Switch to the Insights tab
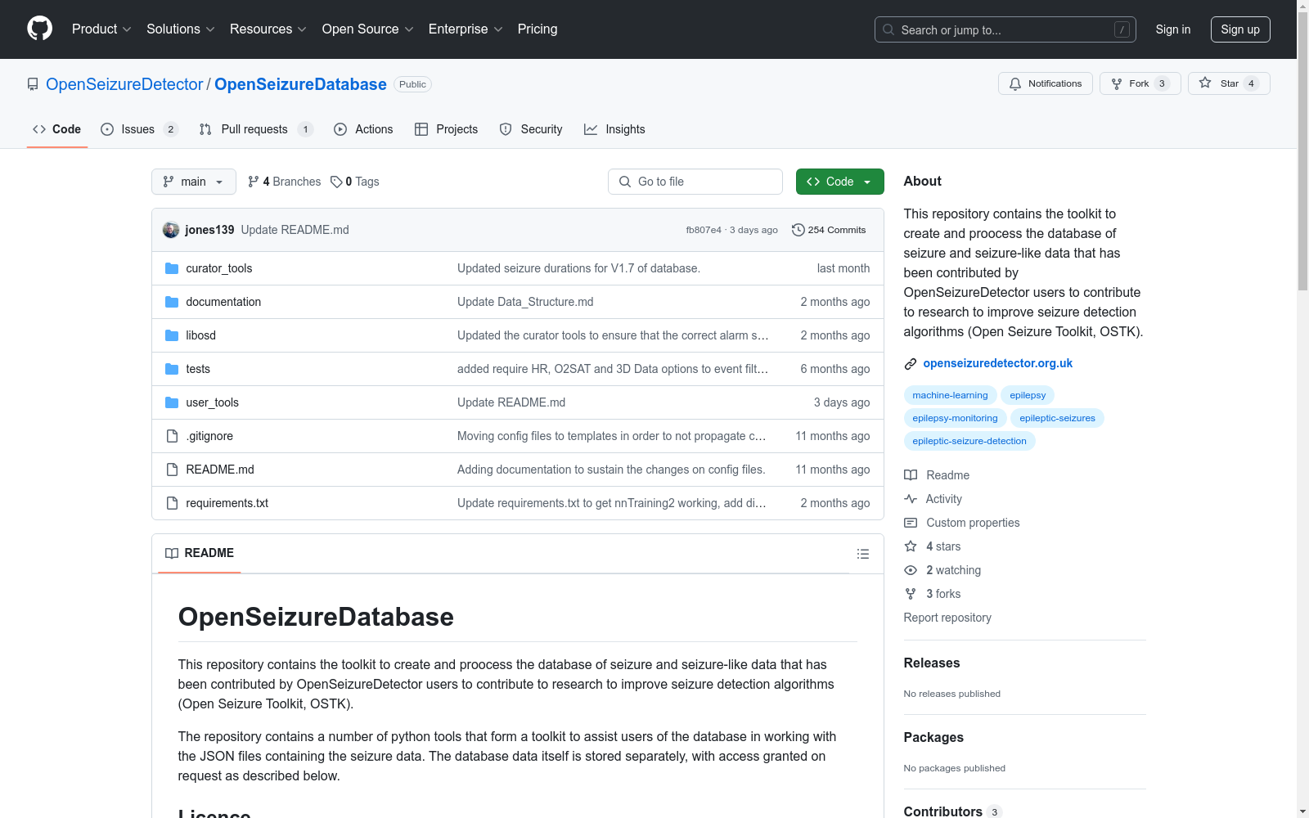The width and height of the screenshot is (1309, 818). tap(614, 129)
